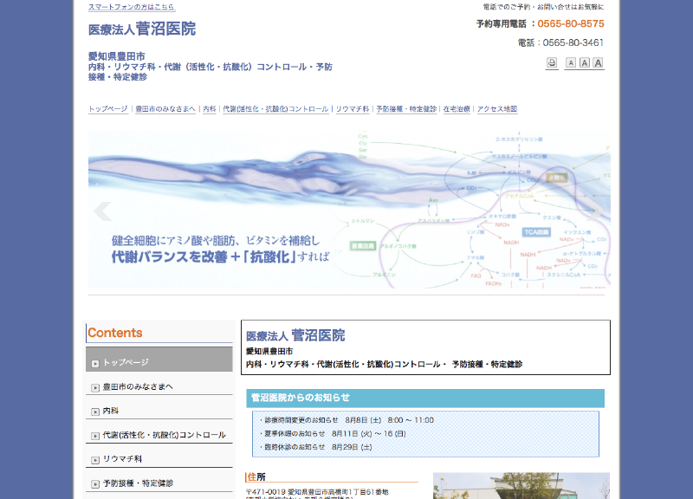Select the small font size icon

571,62
